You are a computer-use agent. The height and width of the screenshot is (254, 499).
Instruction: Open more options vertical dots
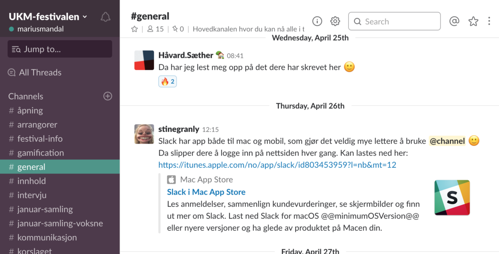click(x=489, y=21)
